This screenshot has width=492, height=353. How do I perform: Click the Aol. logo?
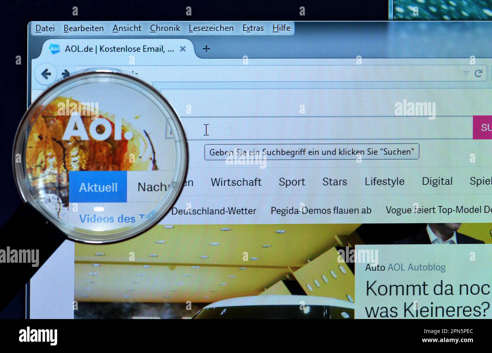pos(97,126)
